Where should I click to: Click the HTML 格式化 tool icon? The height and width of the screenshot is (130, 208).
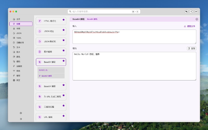tap(40, 21)
